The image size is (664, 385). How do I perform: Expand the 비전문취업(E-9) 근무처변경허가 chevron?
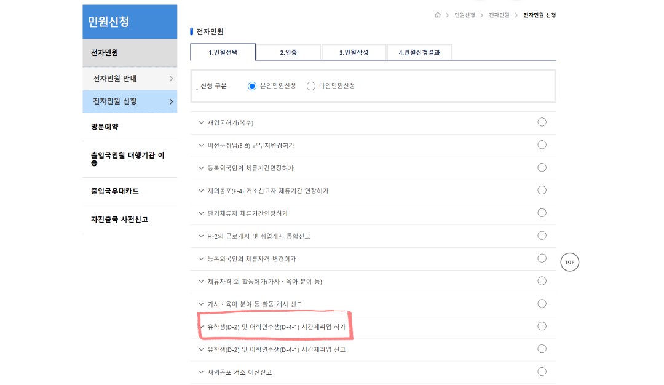pos(201,145)
